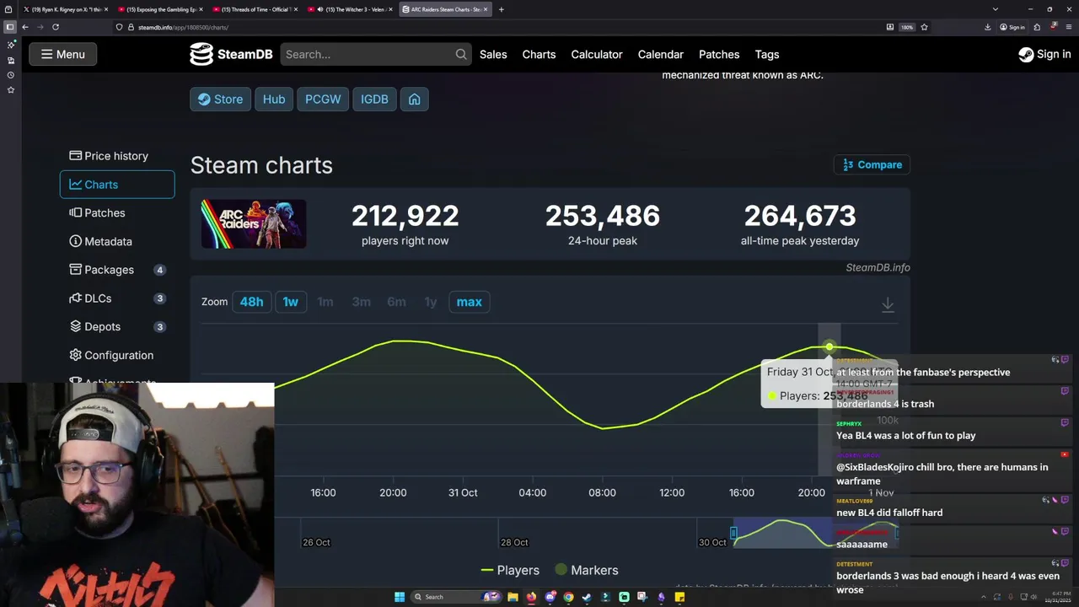Click the SteamDB logo link
This screenshot has height=607, width=1079.
click(x=231, y=54)
